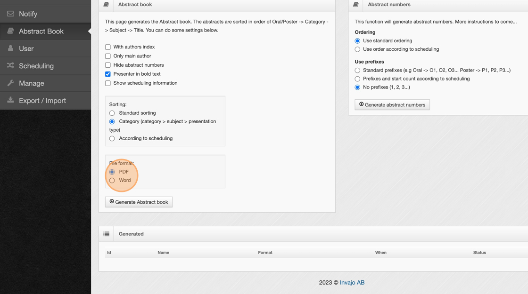Click Generate abstract numbers button
This screenshot has width=528, height=294.
pos(392,104)
